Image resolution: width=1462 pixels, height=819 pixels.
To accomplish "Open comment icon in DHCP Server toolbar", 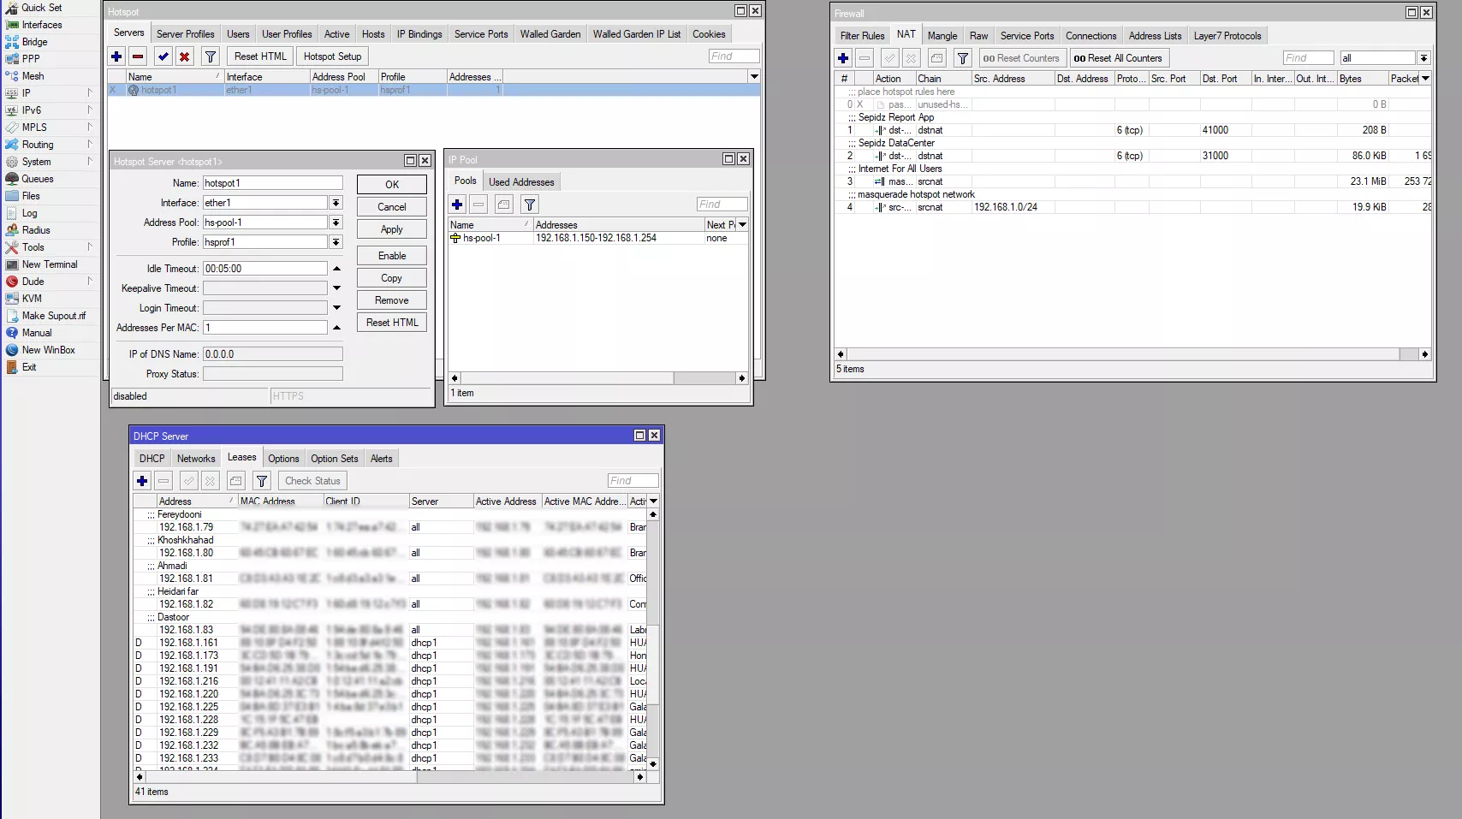I will [236, 481].
